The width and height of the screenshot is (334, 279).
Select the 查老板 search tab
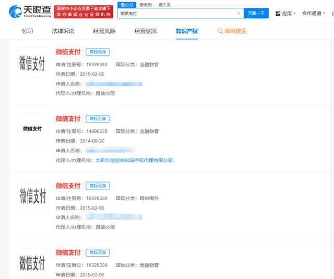(146, 5)
